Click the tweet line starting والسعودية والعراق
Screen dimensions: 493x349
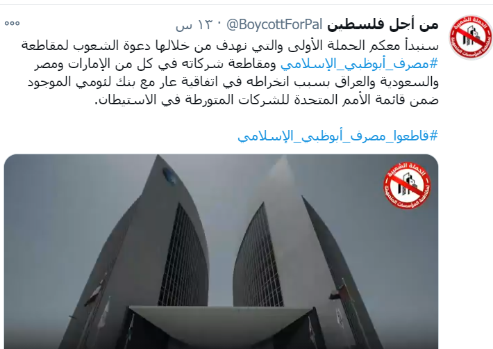233,82
